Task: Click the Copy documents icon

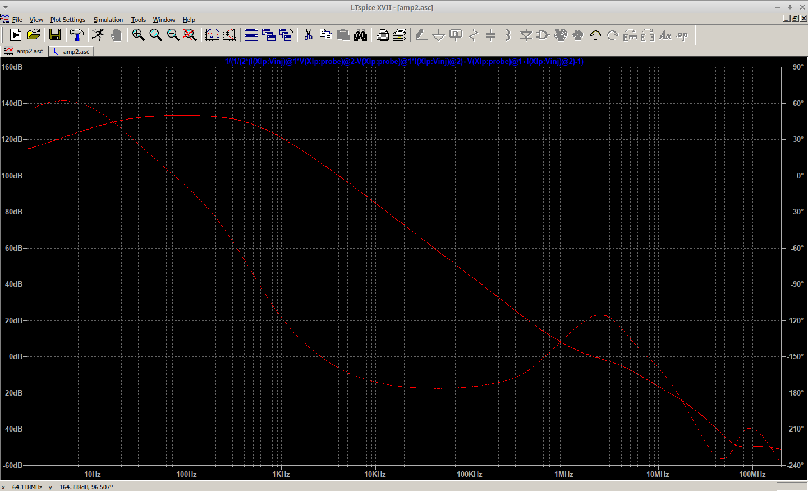Action: tap(325, 35)
